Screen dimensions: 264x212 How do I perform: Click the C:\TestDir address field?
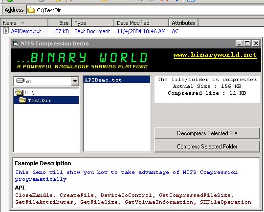(145, 10)
